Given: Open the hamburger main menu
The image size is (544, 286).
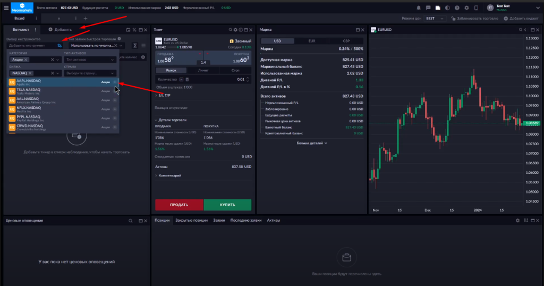Looking at the screenshot, I should pos(6,7).
